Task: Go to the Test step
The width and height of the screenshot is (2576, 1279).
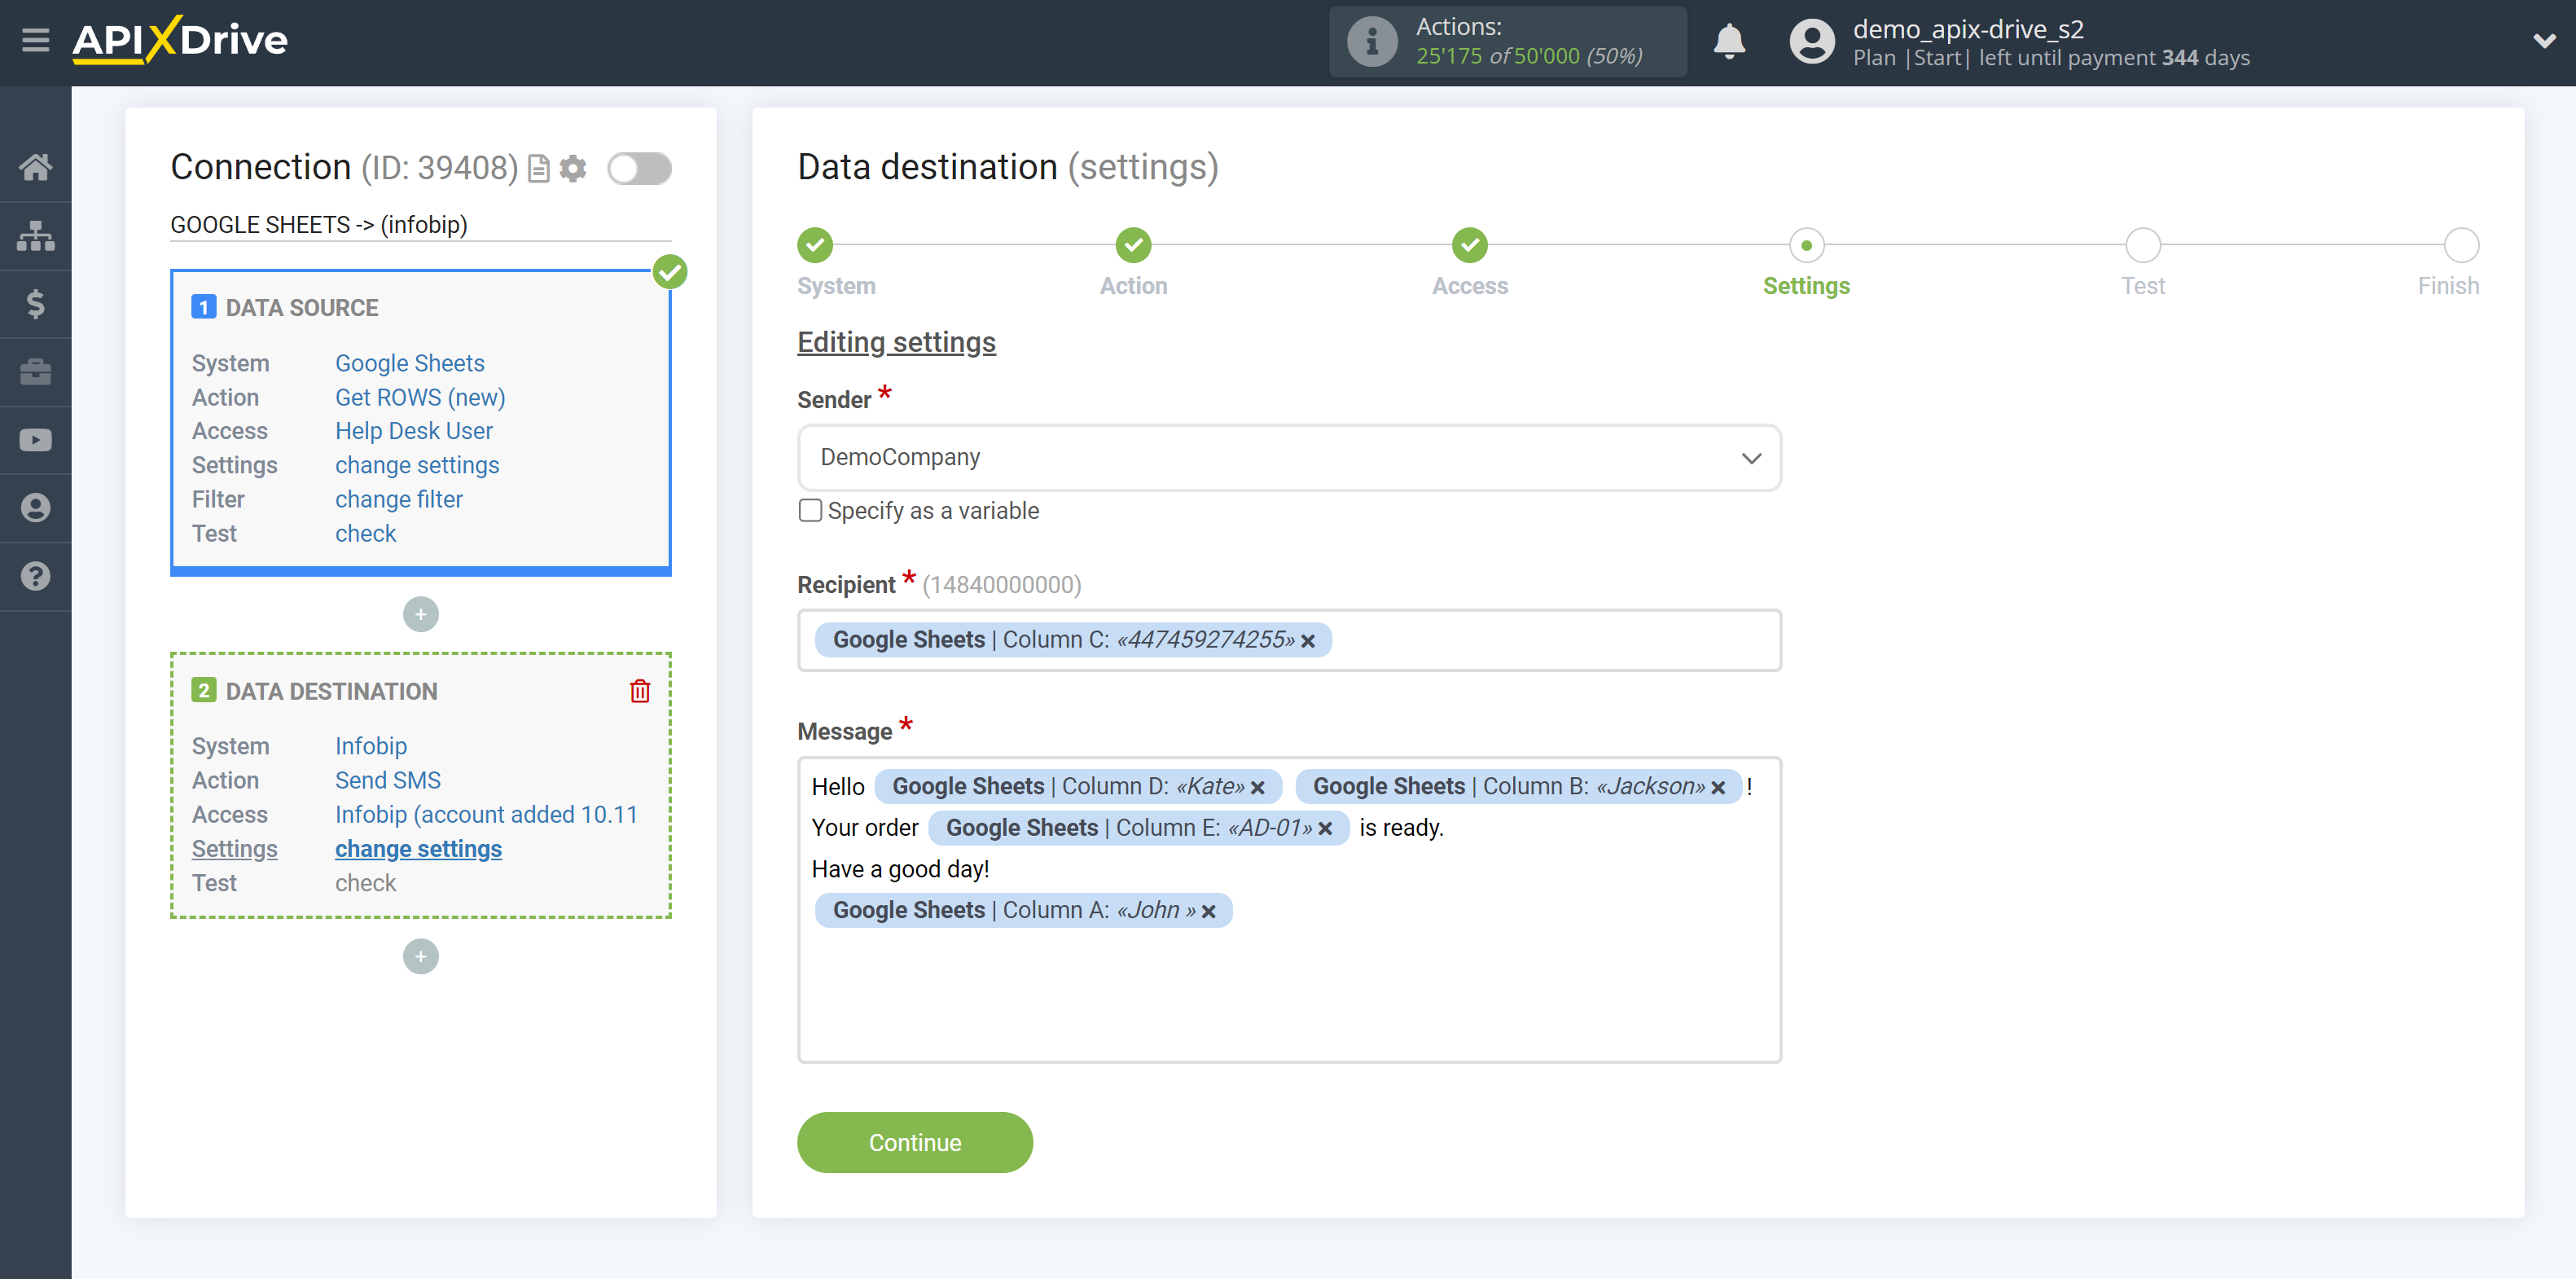Action: click(x=2143, y=244)
